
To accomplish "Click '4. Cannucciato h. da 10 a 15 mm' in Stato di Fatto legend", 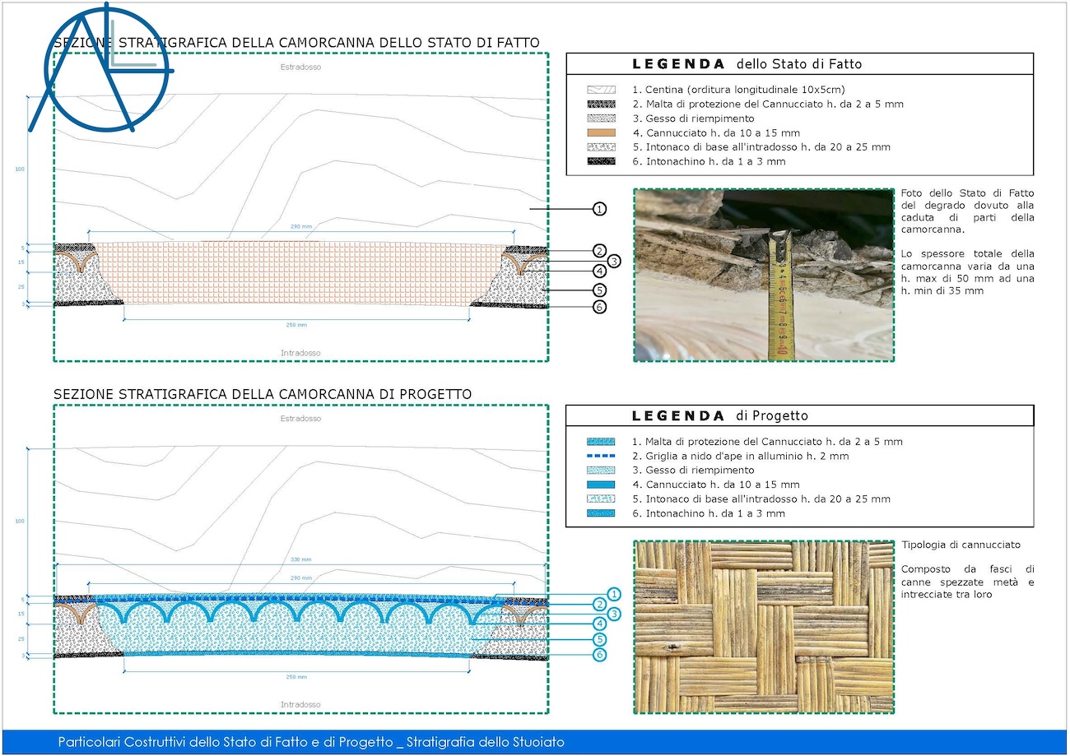I will pyautogui.click(x=715, y=133).
